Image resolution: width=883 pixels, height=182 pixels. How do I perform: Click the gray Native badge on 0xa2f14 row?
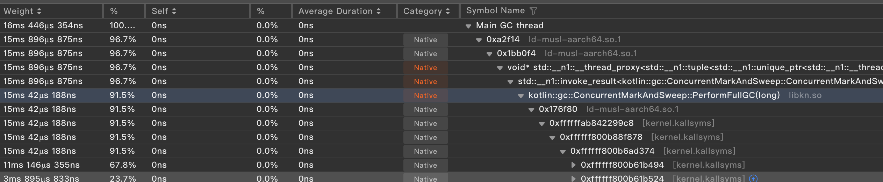click(425, 40)
